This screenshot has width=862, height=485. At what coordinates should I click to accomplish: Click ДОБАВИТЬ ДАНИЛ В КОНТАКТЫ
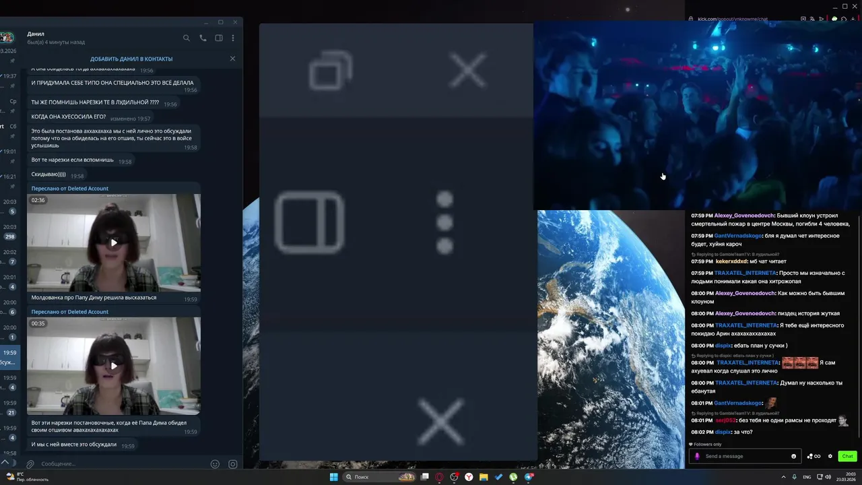click(x=131, y=59)
